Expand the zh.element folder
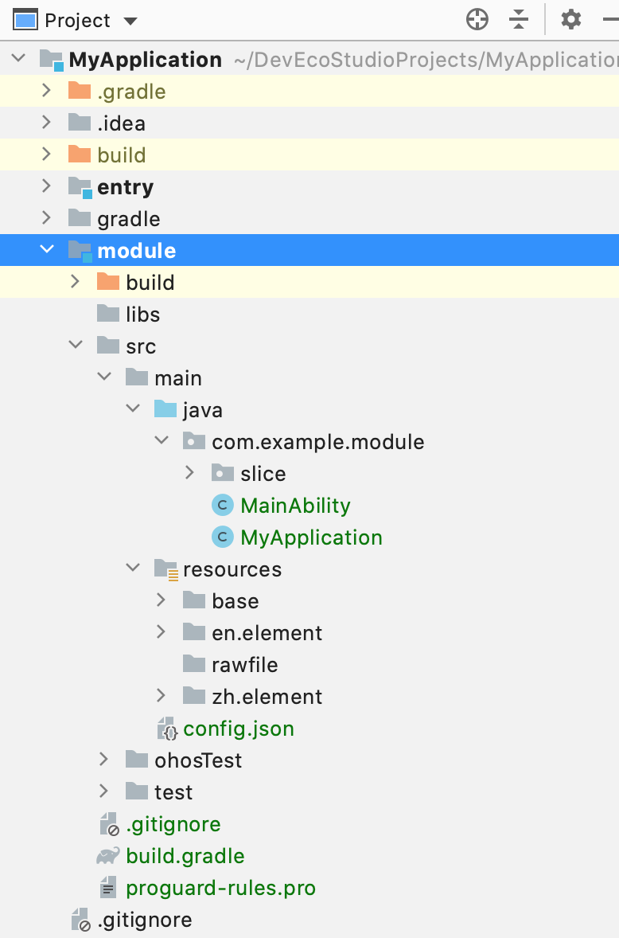Image resolution: width=619 pixels, height=938 pixels. [x=162, y=697]
